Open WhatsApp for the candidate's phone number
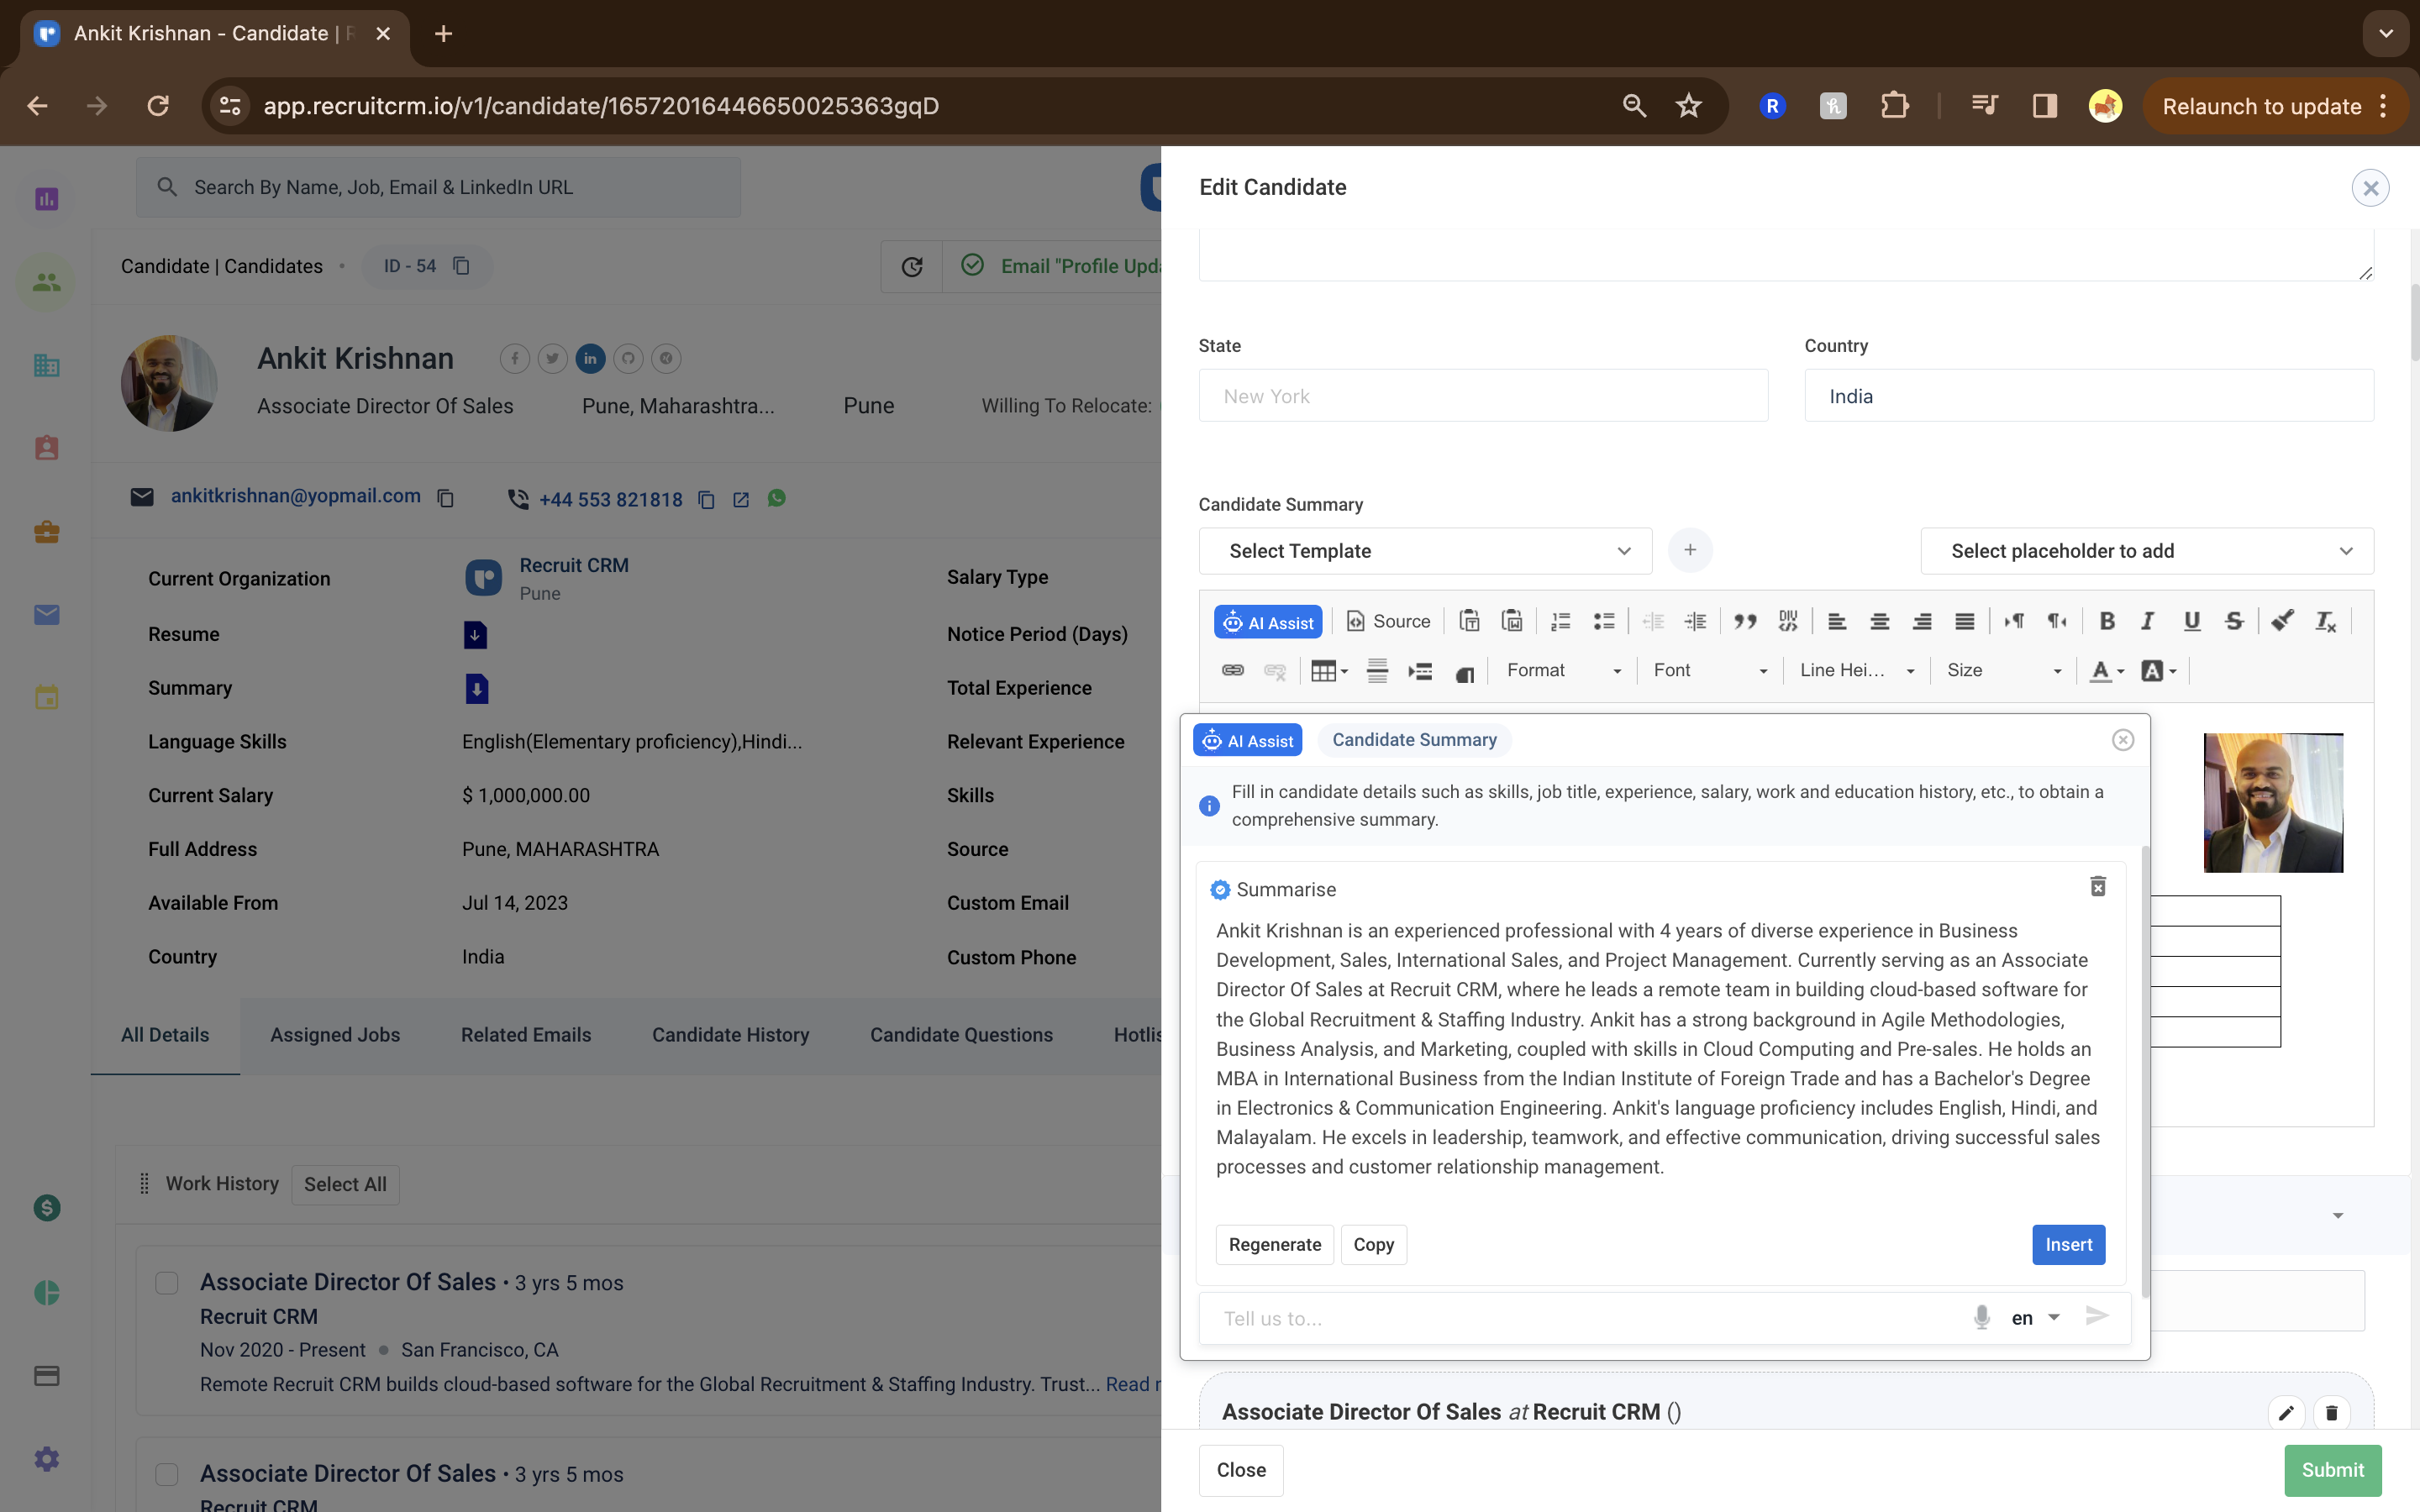The image size is (2420, 1512). click(776, 498)
